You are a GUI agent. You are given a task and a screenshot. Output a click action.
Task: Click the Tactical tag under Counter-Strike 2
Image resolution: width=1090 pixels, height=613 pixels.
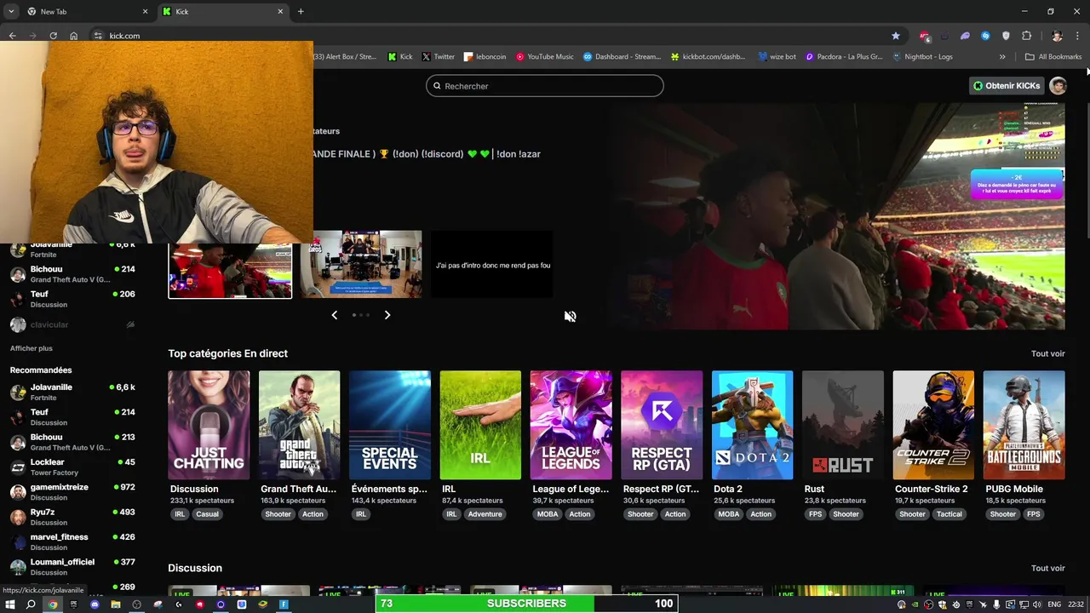pyautogui.click(x=949, y=514)
